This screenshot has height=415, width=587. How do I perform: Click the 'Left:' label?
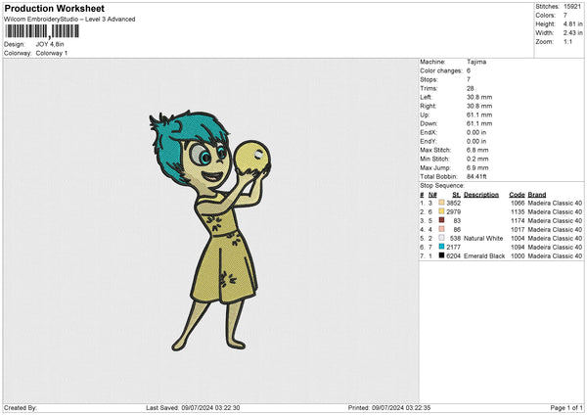click(x=426, y=97)
